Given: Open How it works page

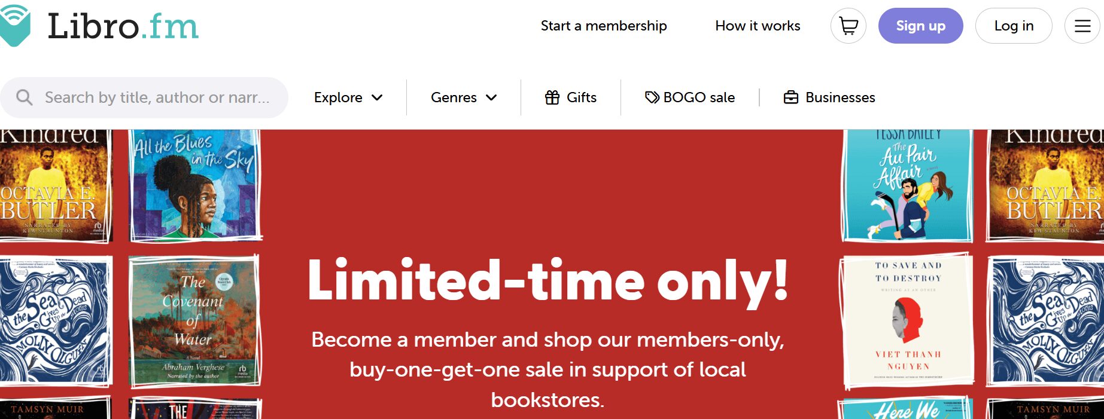Looking at the screenshot, I should [x=758, y=26].
